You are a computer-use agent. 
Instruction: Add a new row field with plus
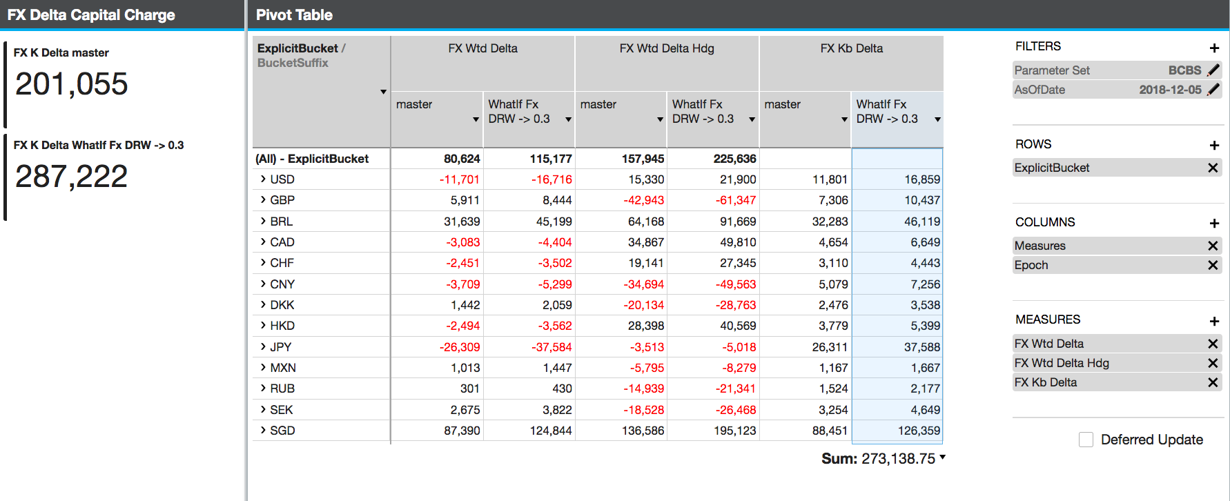(x=1214, y=145)
